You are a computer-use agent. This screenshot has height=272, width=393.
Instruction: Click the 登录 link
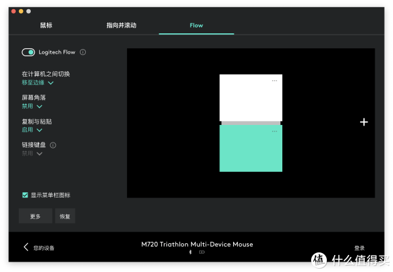point(359,248)
